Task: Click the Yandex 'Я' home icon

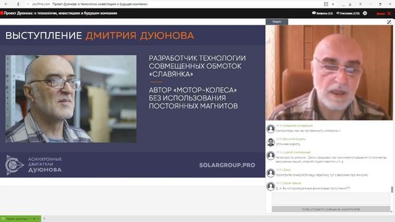Action: pyautogui.click(x=18, y=4)
